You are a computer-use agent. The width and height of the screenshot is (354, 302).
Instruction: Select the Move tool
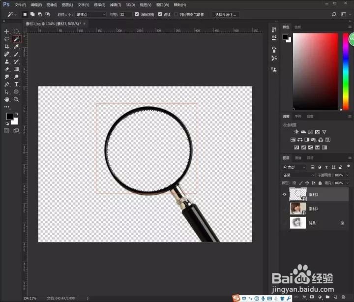pos(7,31)
